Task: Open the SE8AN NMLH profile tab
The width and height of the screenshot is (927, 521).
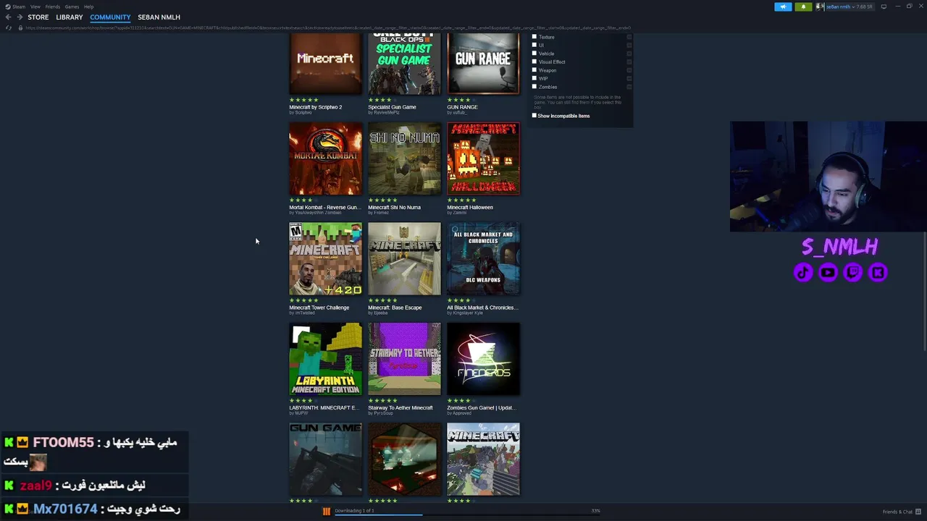Action: click(159, 17)
